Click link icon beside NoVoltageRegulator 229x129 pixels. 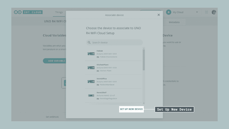pyautogui.click(x=98, y=99)
